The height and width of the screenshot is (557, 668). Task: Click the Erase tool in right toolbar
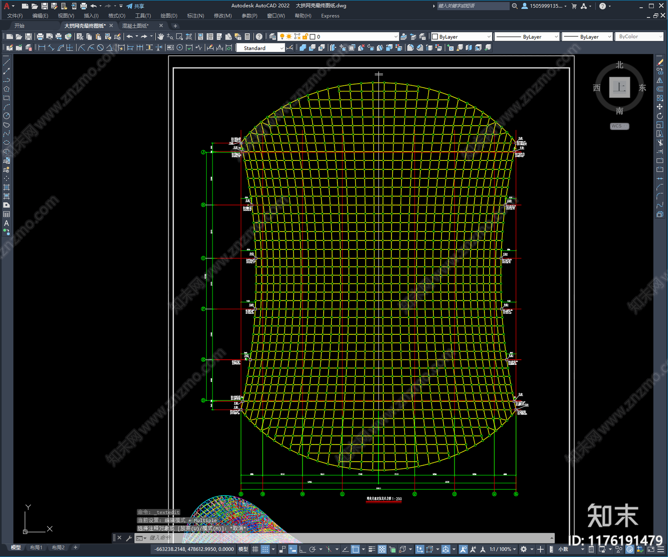point(660,62)
